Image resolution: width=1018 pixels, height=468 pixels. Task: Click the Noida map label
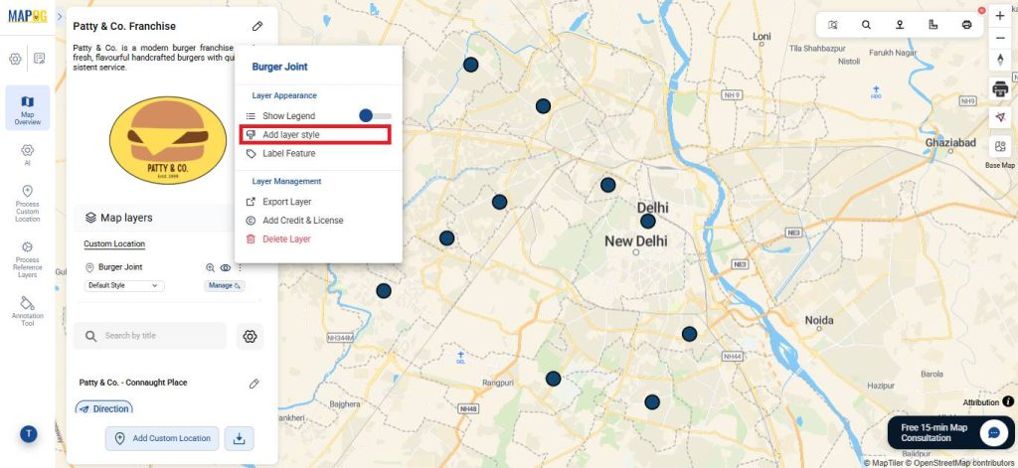coord(819,321)
